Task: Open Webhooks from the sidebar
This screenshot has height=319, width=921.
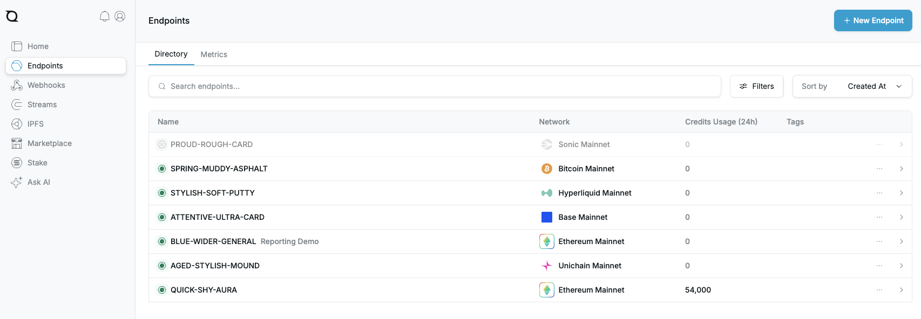Action: [x=46, y=85]
